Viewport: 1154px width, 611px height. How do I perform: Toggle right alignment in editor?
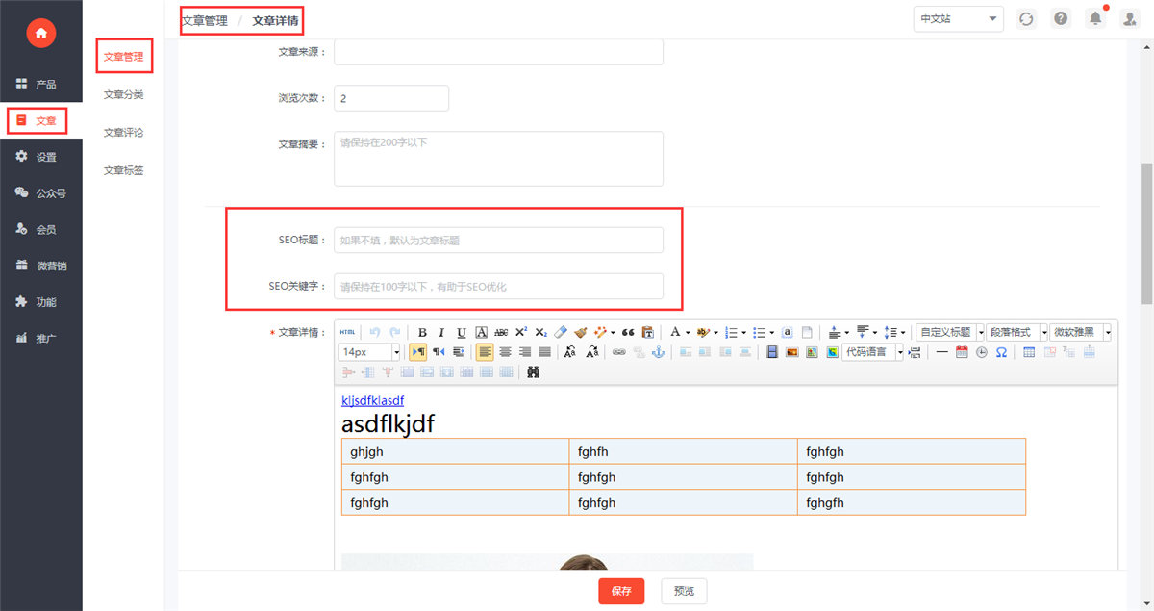click(525, 352)
